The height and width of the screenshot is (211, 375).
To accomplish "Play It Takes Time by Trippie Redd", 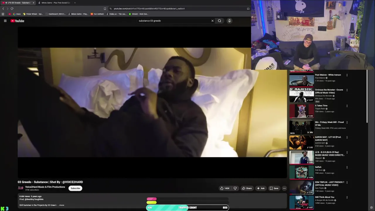I will tap(301, 110).
